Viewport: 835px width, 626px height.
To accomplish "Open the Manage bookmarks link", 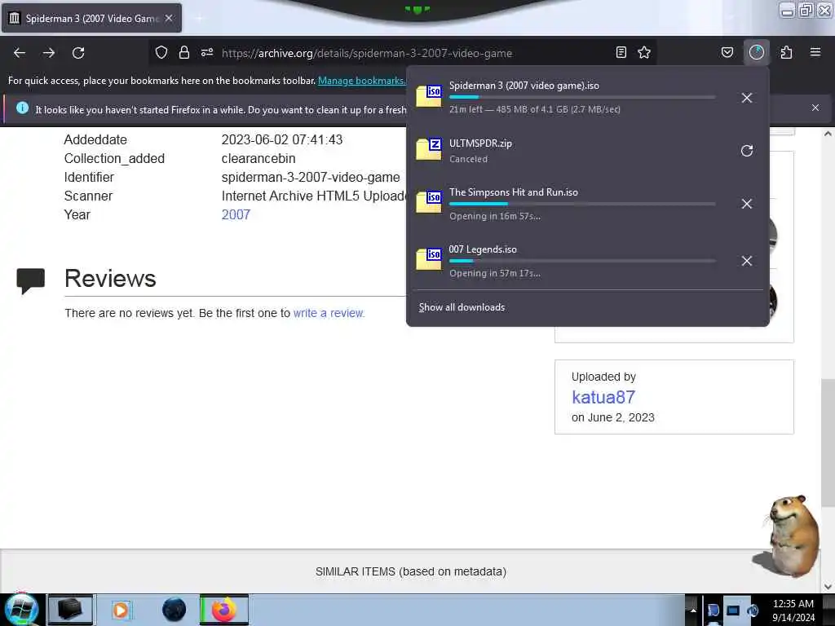I will point(361,81).
